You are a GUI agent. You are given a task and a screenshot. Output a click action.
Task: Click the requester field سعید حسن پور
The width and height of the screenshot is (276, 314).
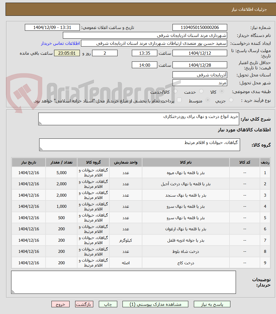(154, 43)
